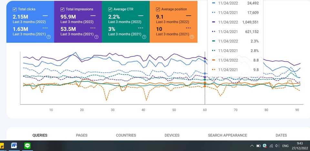The width and height of the screenshot is (310, 151).
Task: Open the DEVICES tab
Action: tap(172, 135)
